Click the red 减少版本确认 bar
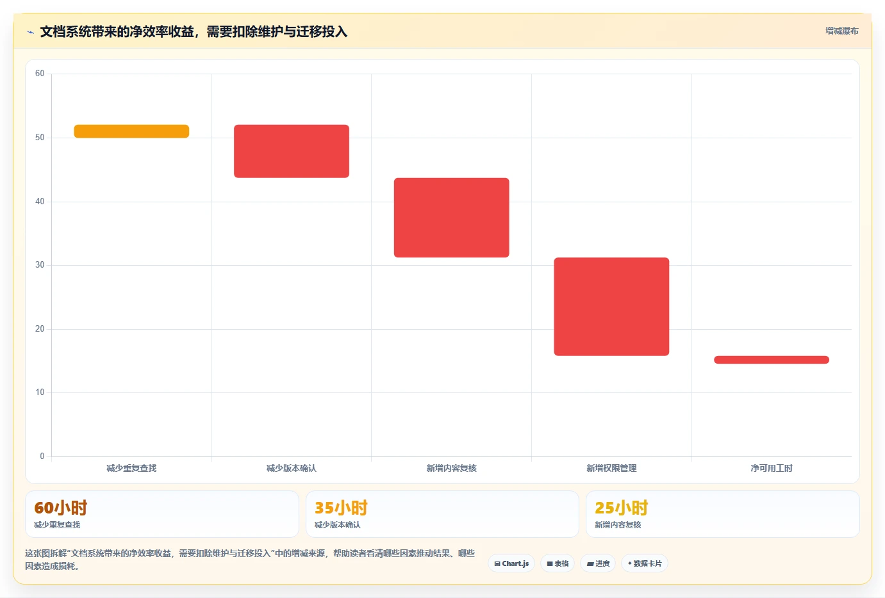This screenshot has height=598, width=885. point(292,151)
